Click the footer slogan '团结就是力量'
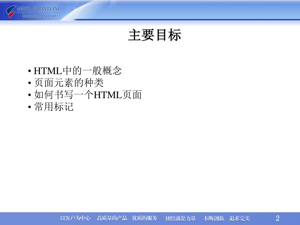The height and width of the screenshot is (225, 300). point(180,218)
